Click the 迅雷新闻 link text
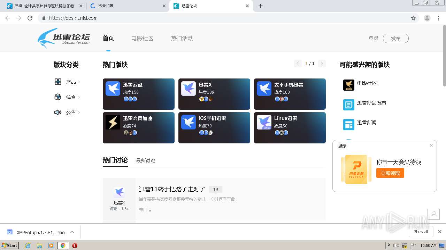Image resolution: width=446 pixels, height=250 pixels. 367,123
